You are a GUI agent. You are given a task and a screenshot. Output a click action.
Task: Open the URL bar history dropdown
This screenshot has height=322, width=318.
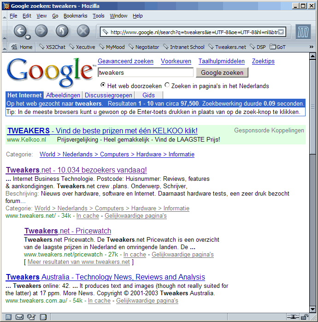281,32
